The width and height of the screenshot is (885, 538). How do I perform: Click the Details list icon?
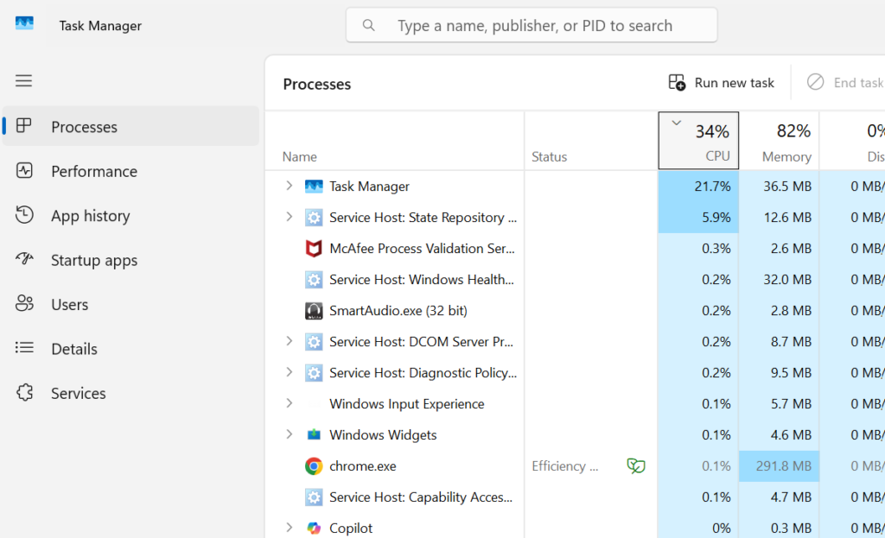click(24, 348)
